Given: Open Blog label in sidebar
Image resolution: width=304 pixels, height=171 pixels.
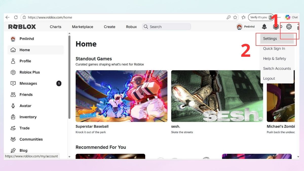Looking at the screenshot, I should 23,150.
